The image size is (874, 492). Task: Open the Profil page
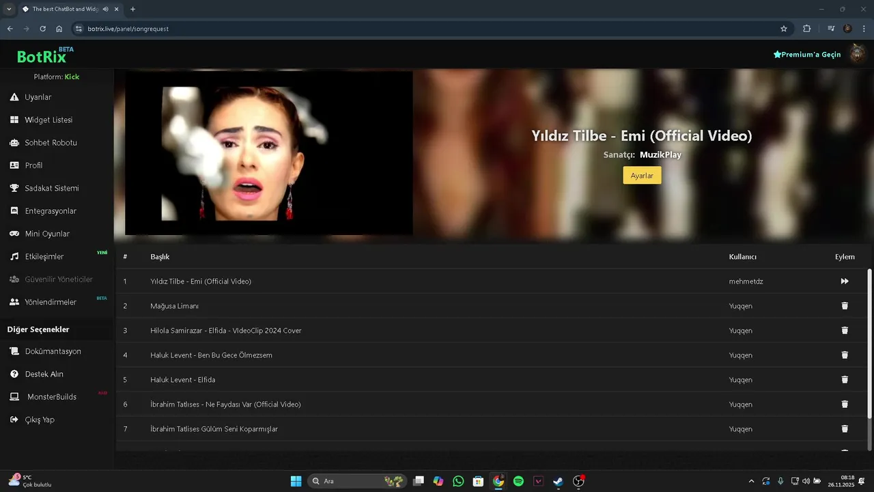coord(33,165)
